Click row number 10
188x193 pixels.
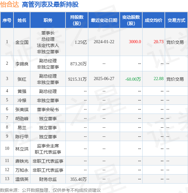(x=7, y=148)
